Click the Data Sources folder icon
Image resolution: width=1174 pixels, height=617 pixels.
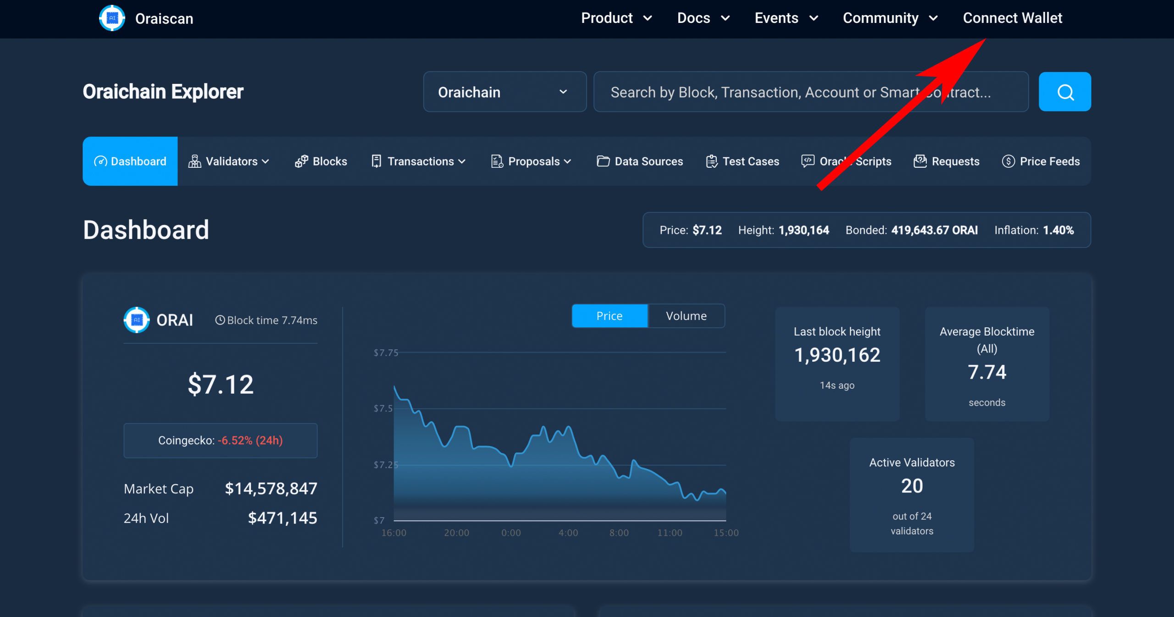(603, 161)
